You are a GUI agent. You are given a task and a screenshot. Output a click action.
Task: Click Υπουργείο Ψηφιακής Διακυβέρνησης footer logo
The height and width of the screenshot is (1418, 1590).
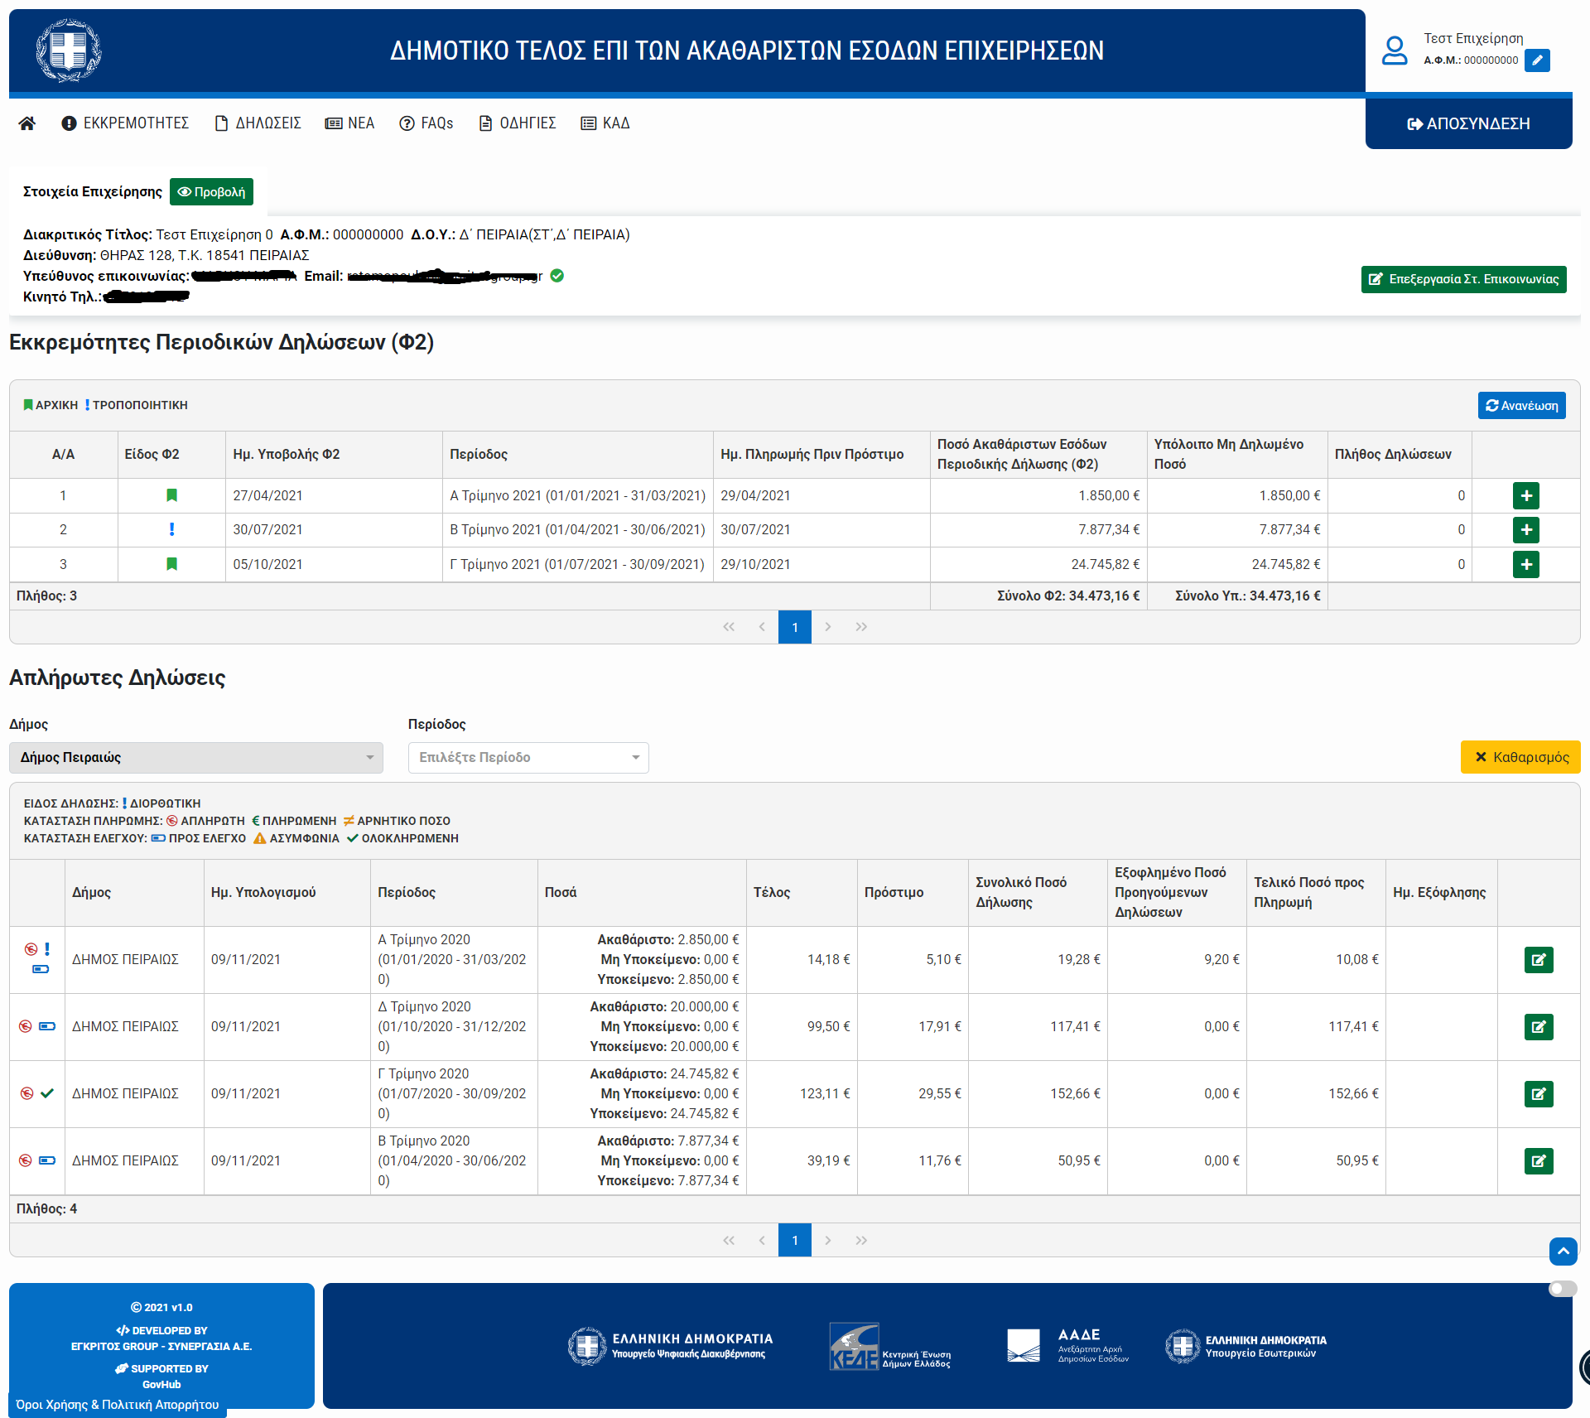pyautogui.click(x=671, y=1346)
